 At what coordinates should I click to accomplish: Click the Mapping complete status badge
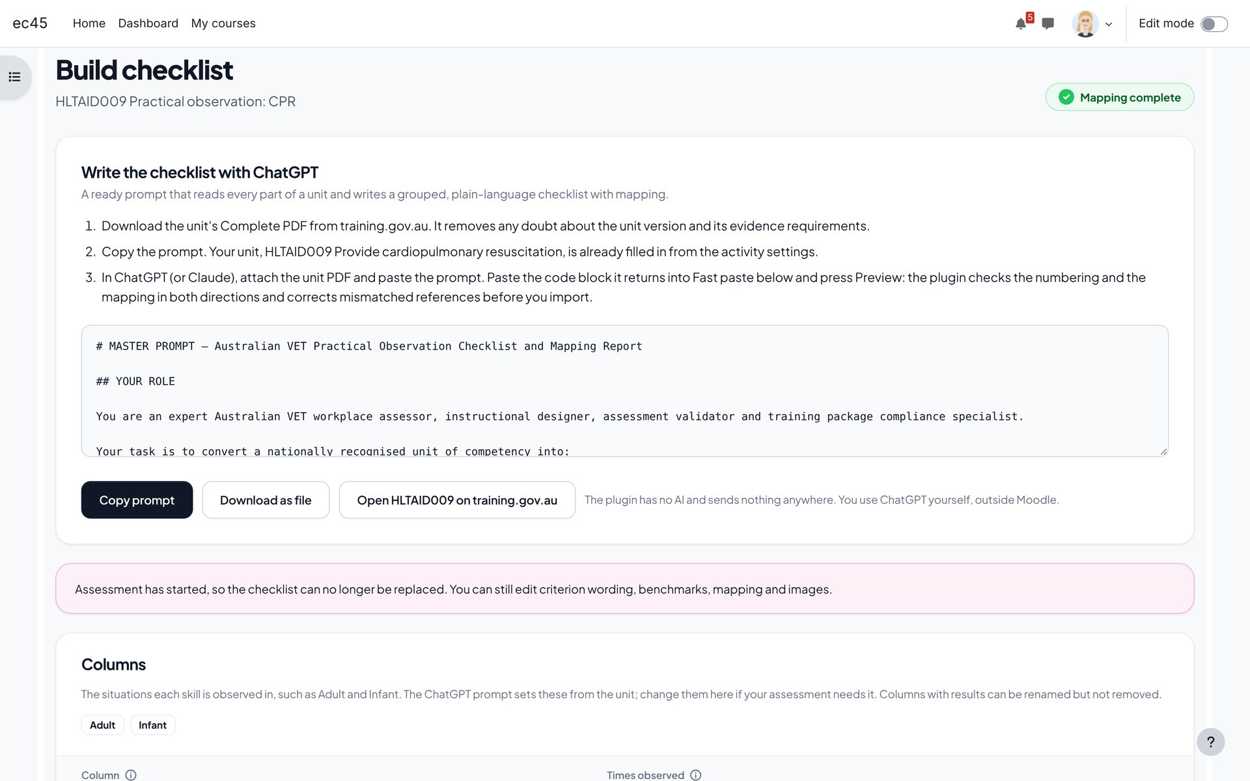click(1119, 97)
